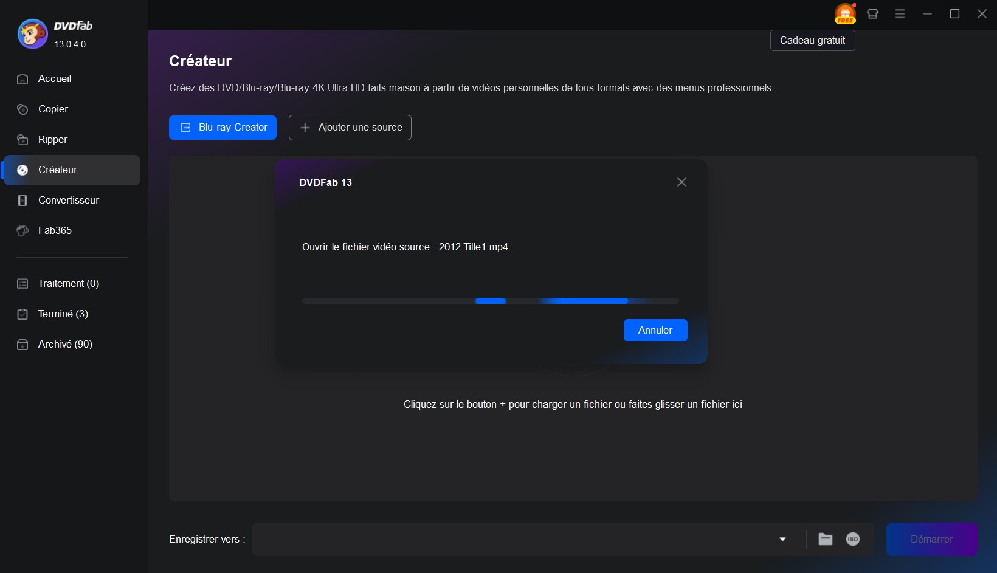Image resolution: width=997 pixels, height=573 pixels.
Task: Click the loading progress bar
Action: (x=490, y=301)
